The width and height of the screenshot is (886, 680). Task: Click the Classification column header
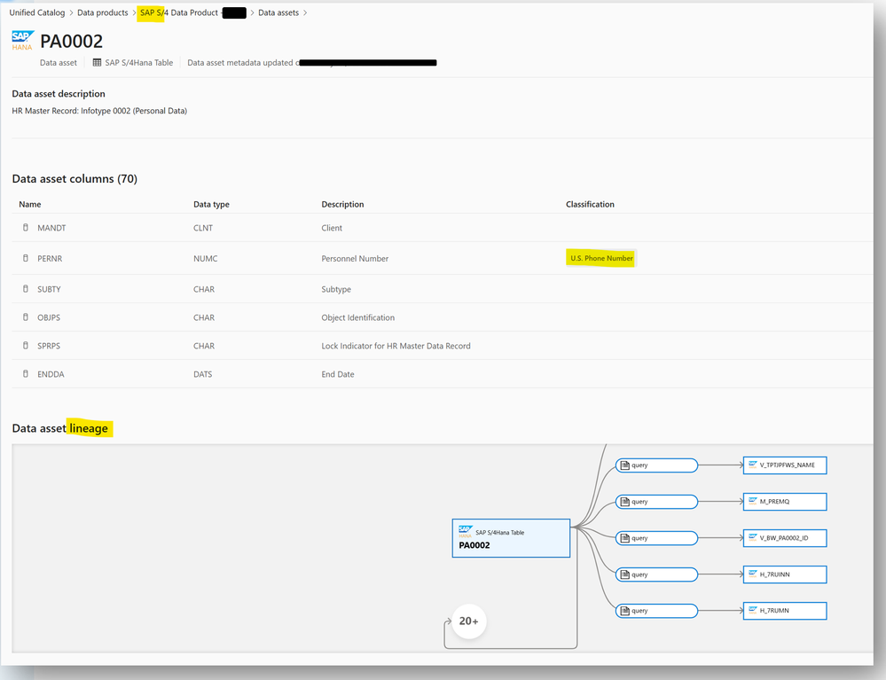(x=590, y=205)
